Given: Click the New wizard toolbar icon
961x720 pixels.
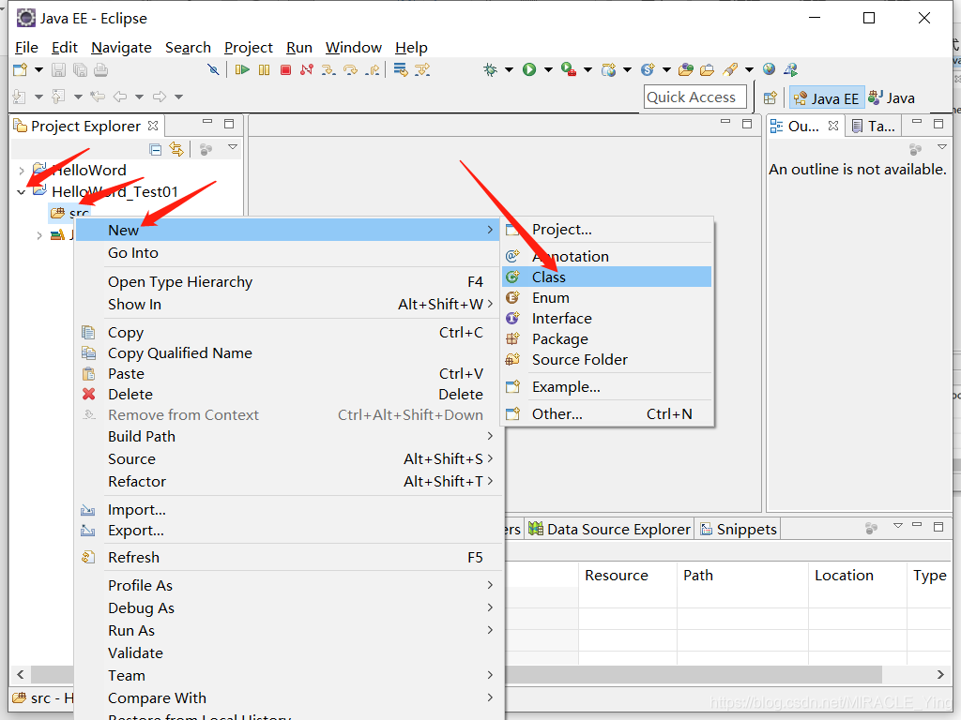Looking at the screenshot, I should click(21, 69).
